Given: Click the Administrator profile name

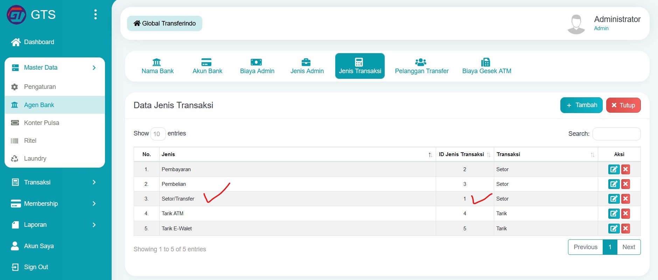Looking at the screenshot, I should coord(617,19).
